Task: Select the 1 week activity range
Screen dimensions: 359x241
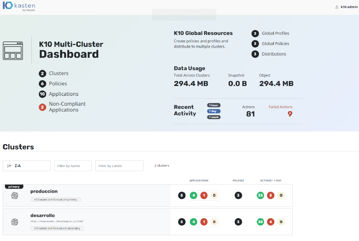Action: pos(214,117)
